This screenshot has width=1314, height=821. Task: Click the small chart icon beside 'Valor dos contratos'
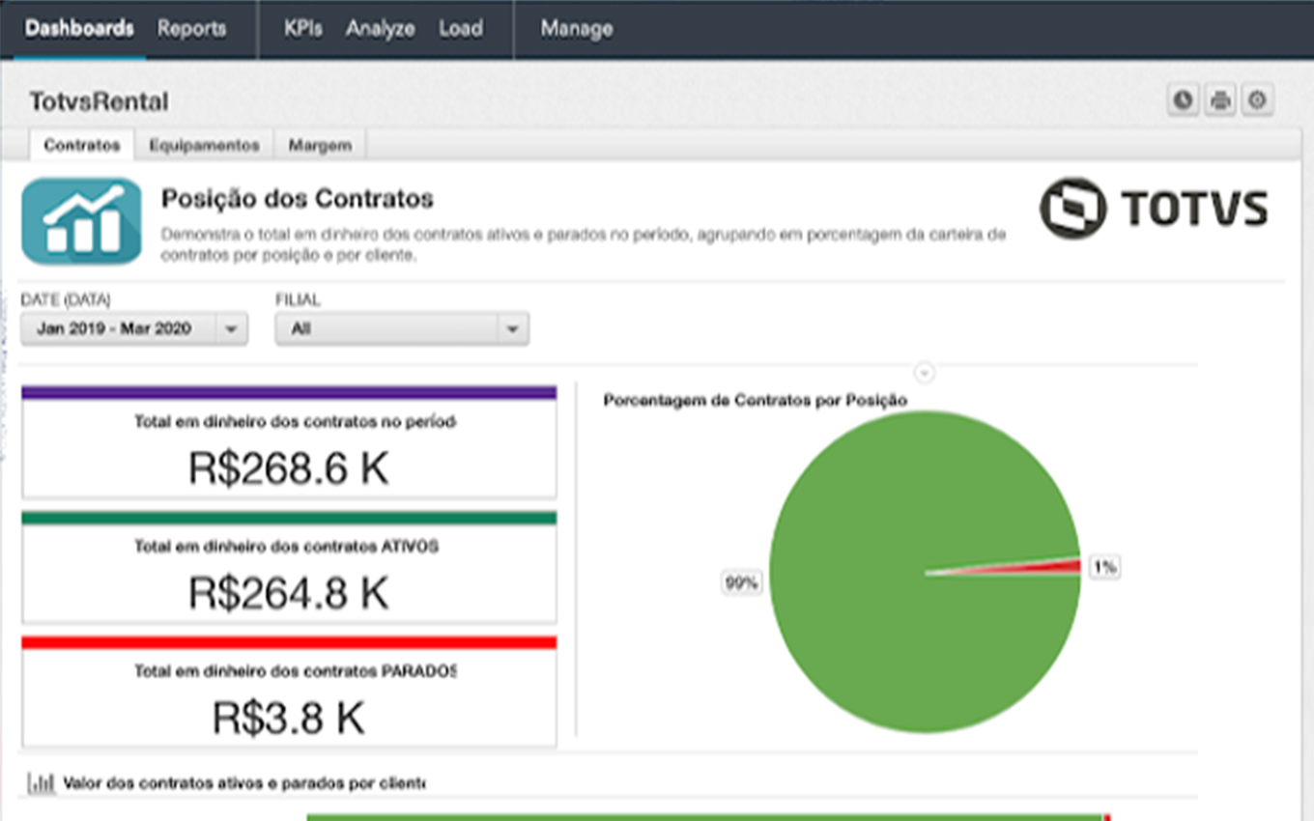[42, 782]
